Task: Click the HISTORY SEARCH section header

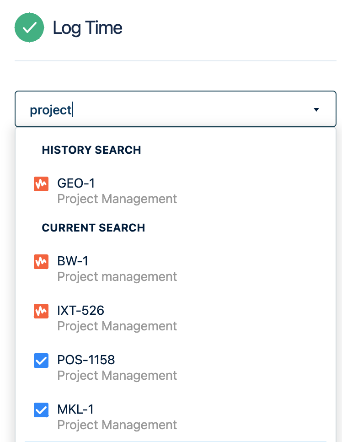Action: coord(91,150)
